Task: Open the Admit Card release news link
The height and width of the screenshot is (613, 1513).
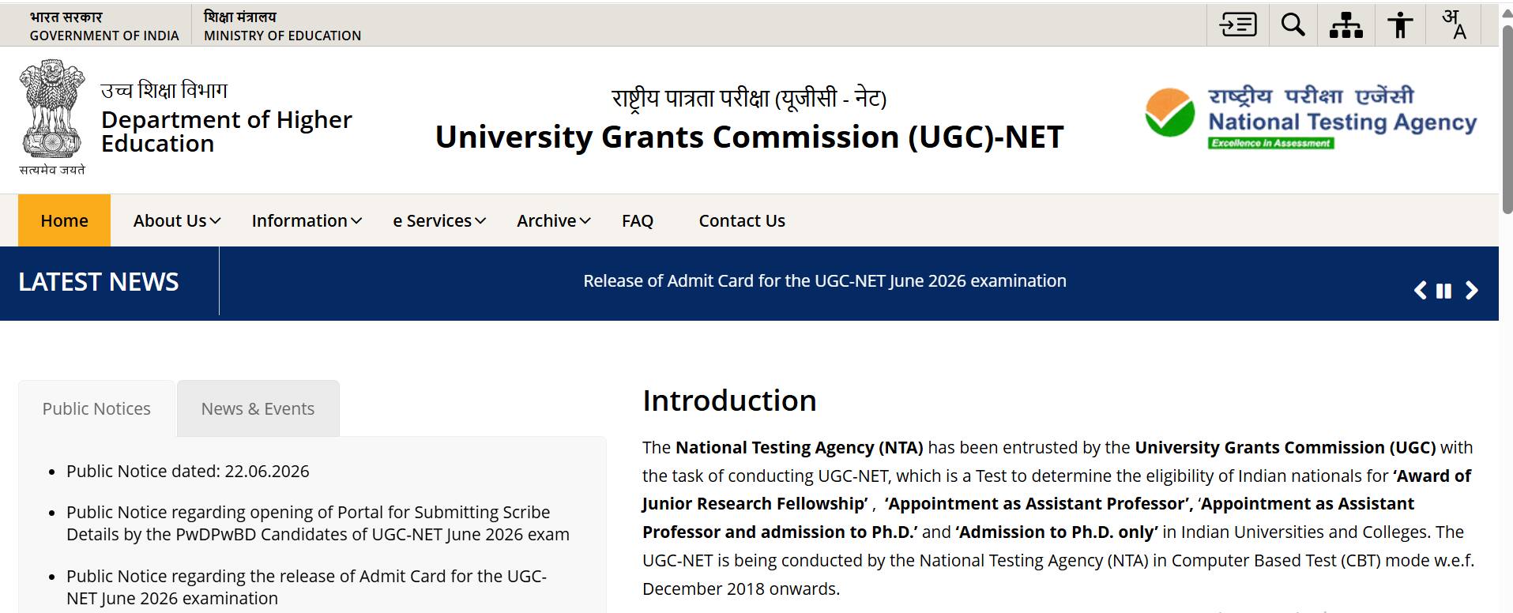Action: 825,280
